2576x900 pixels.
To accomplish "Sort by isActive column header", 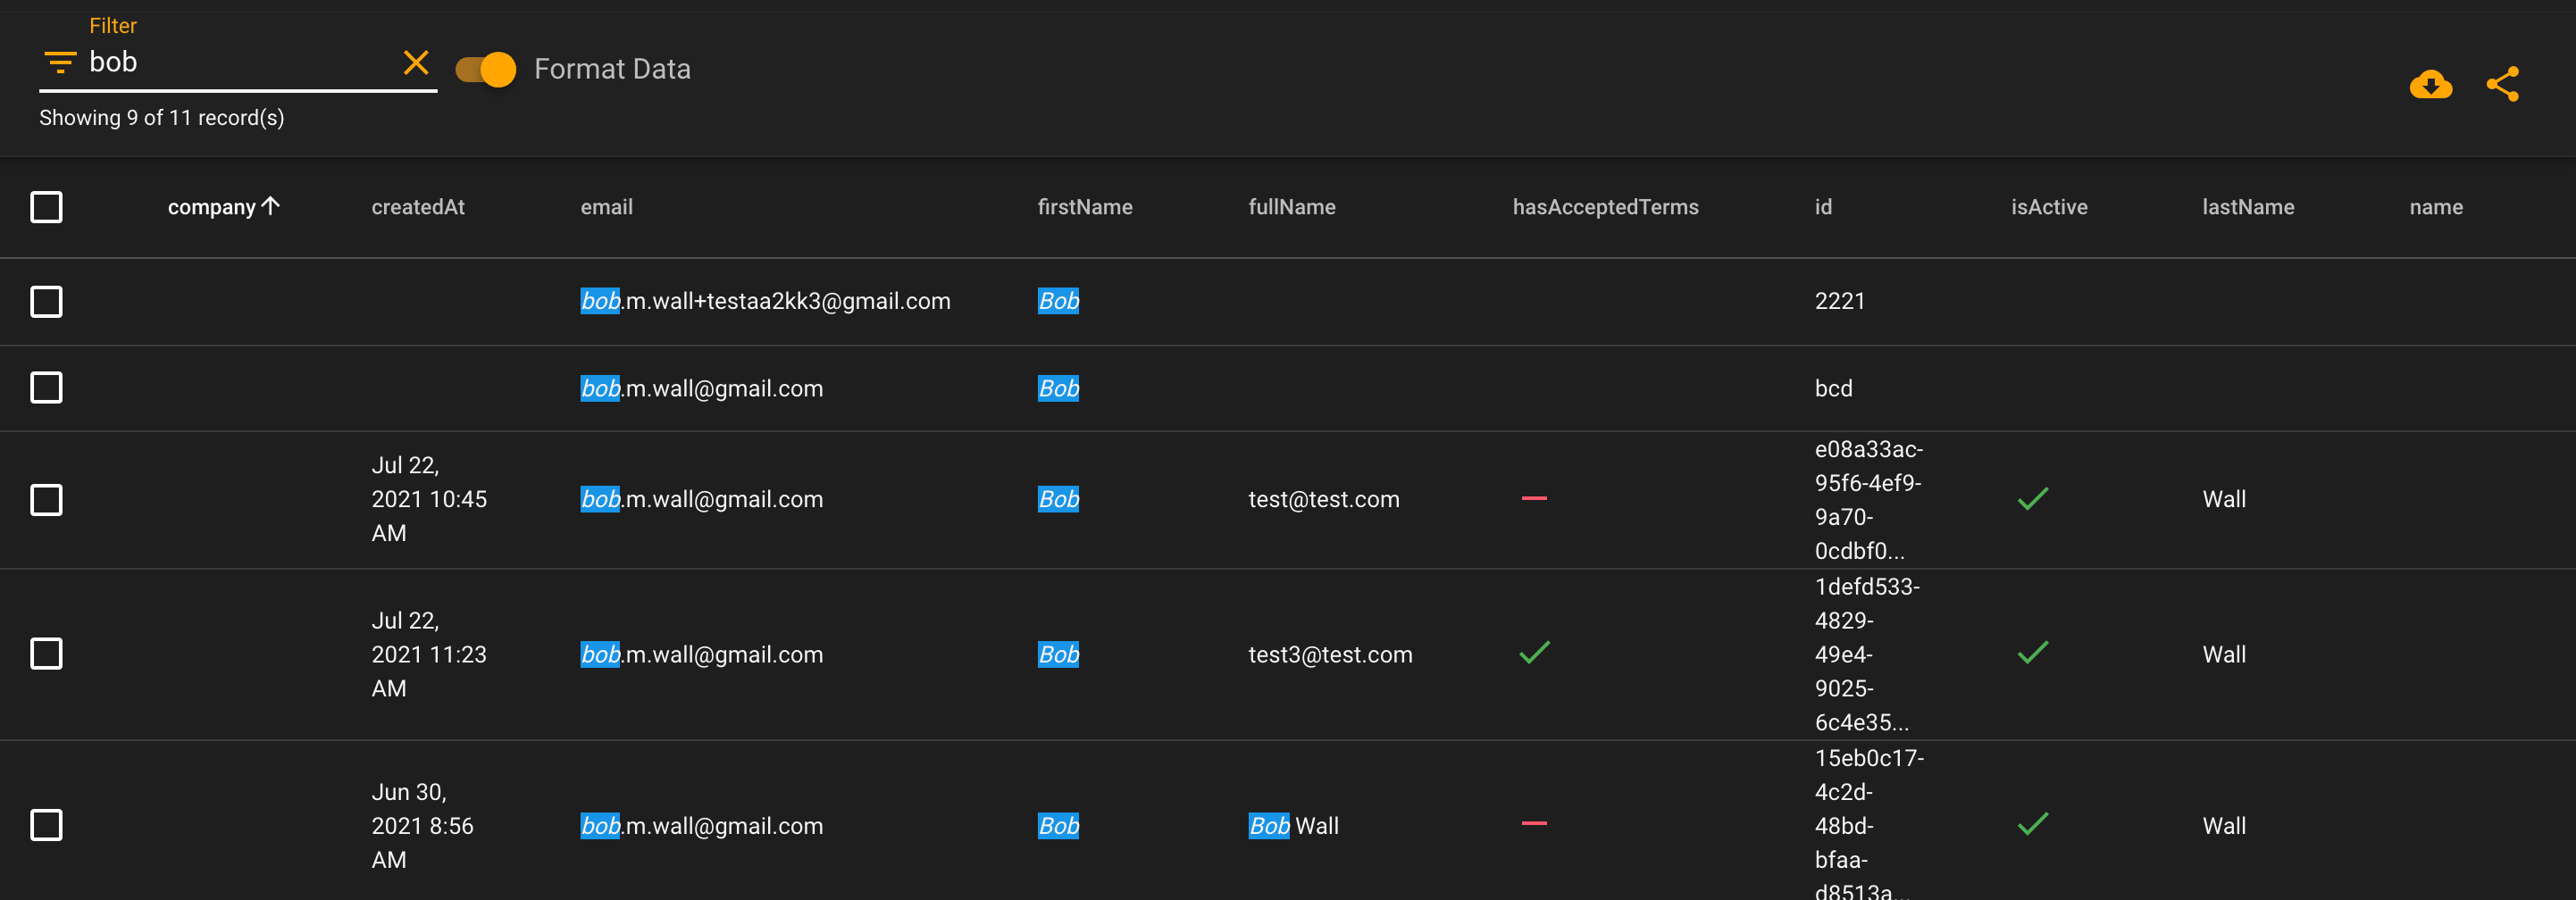I will (2049, 207).
